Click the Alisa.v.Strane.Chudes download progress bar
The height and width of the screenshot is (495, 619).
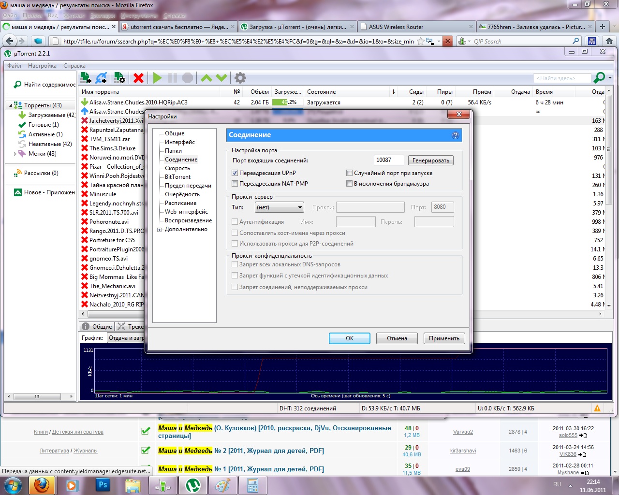tap(288, 102)
